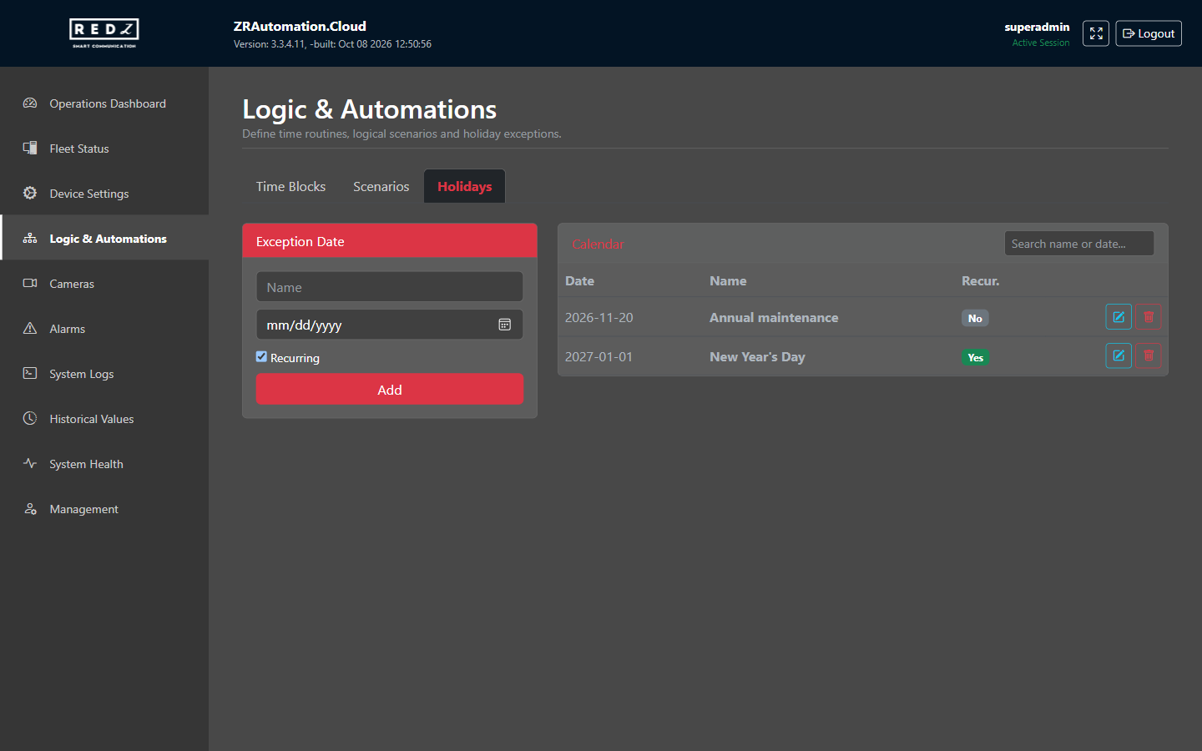The width and height of the screenshot is (1202, 751).
Task: Delete the New Year's Day holiday
Action: pos(1149,356)
